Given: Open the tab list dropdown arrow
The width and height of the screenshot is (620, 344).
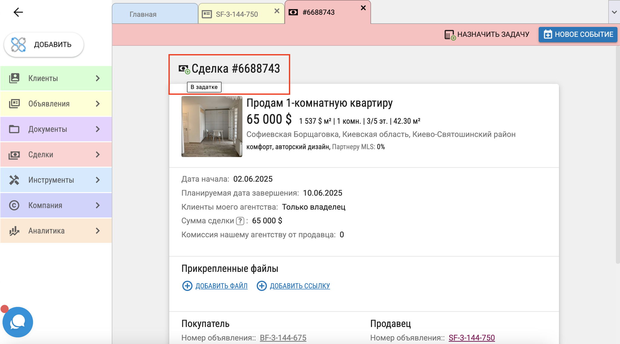Looking at the screenshot, I should pyautogui.click(x=614, y=12).
